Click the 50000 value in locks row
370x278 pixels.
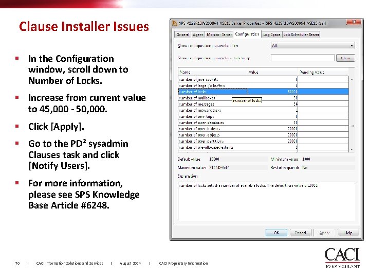tap(292, 92)
